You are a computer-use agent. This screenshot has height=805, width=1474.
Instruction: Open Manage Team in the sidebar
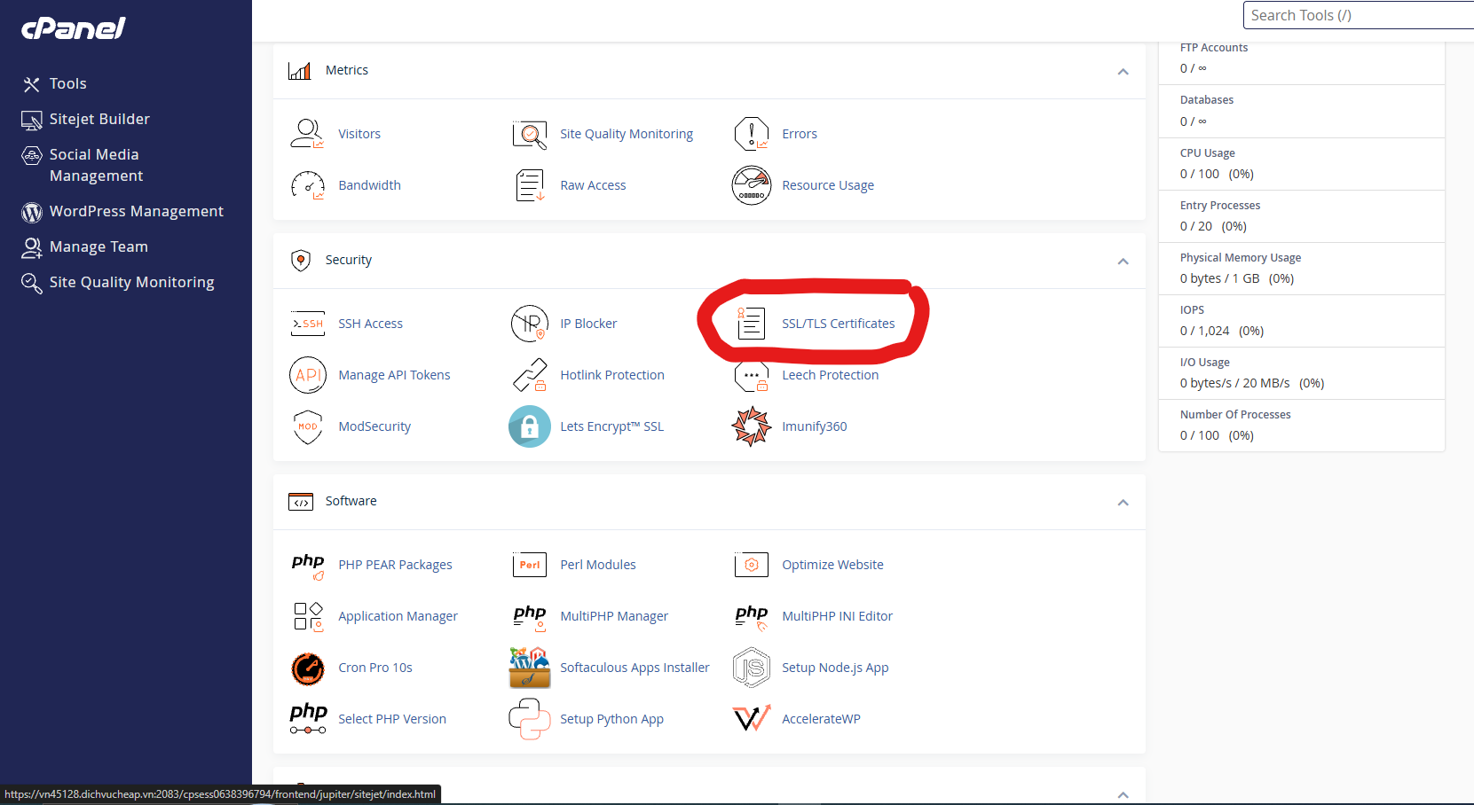point(85,246)
